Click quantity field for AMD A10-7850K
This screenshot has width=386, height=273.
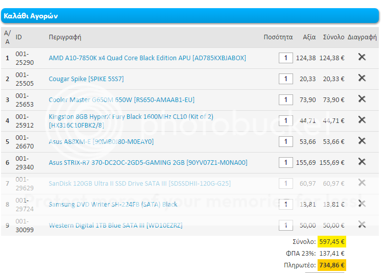(x=285, y=58)
